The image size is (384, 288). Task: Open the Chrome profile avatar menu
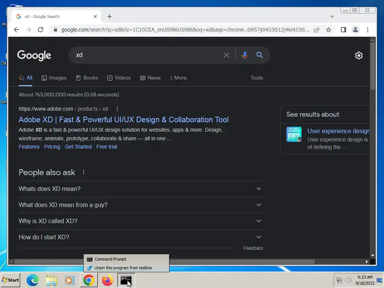355,30
